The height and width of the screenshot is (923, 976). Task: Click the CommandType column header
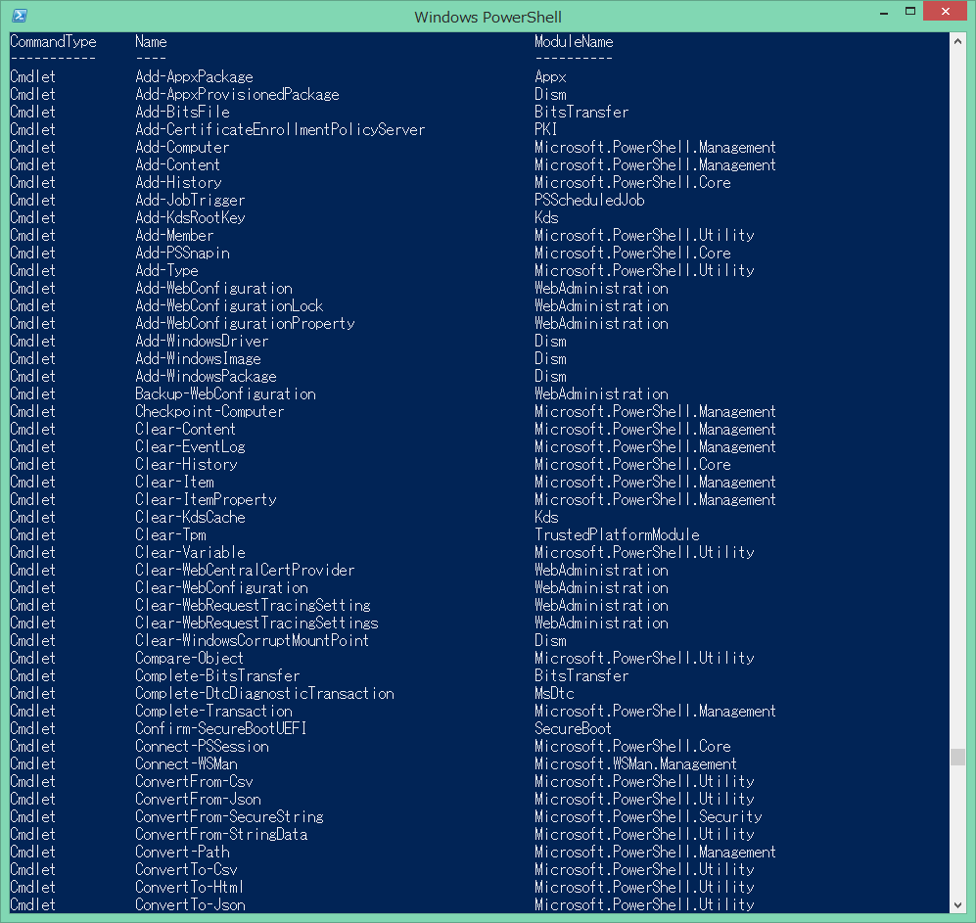coord(54,42)
